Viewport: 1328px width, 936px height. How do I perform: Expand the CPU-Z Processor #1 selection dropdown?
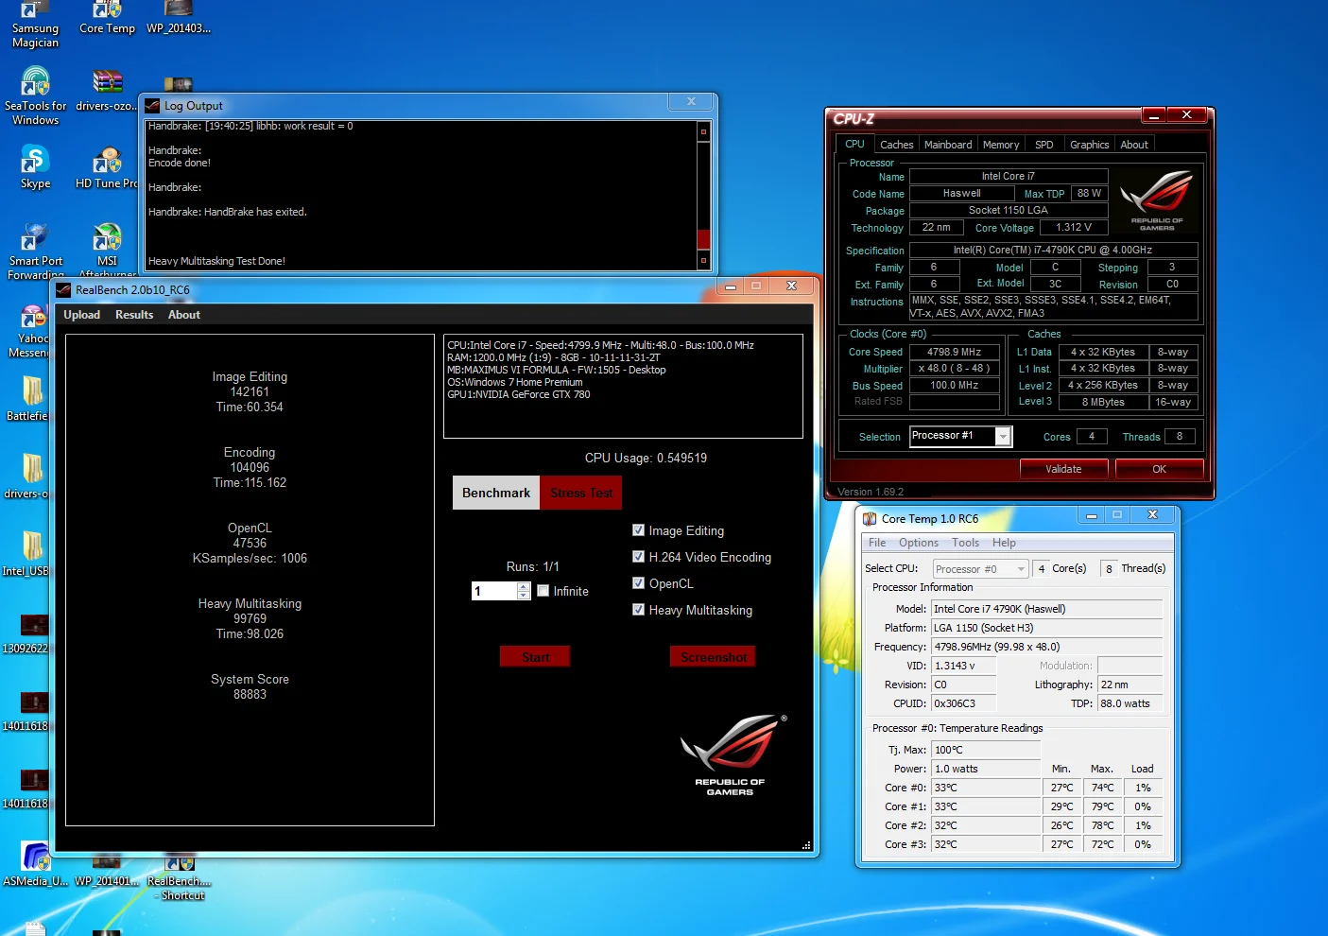(x=1004, y=436)
